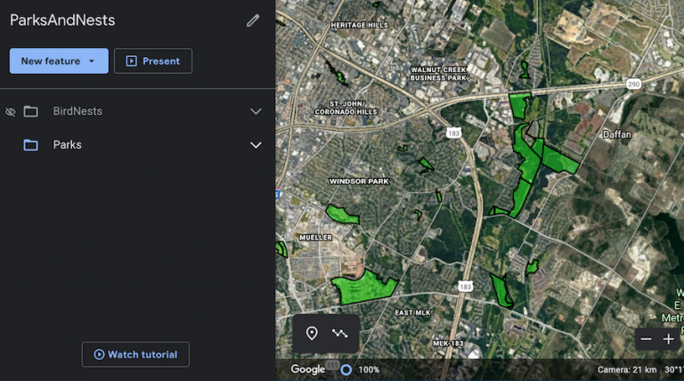Select the BirdNests item in the list
684x381 pixels.
(77, 111)
